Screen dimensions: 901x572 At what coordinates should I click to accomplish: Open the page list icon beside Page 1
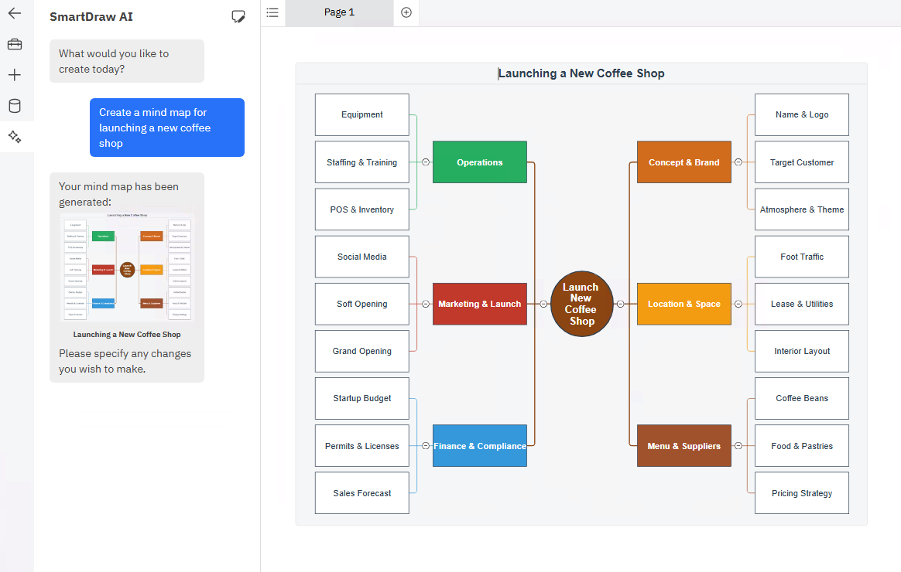[x=272, y=12]
